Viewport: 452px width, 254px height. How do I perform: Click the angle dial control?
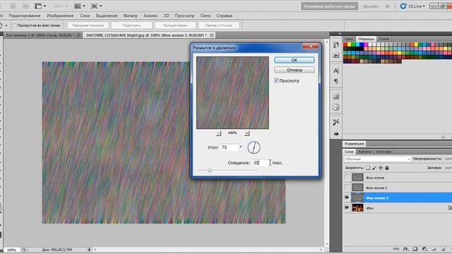point(254,147)
